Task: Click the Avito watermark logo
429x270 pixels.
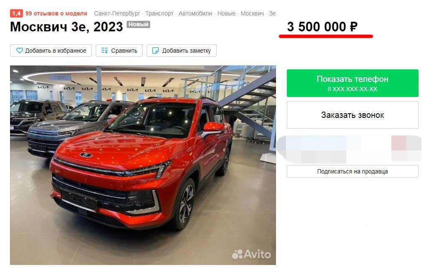Action: (251, 254)
